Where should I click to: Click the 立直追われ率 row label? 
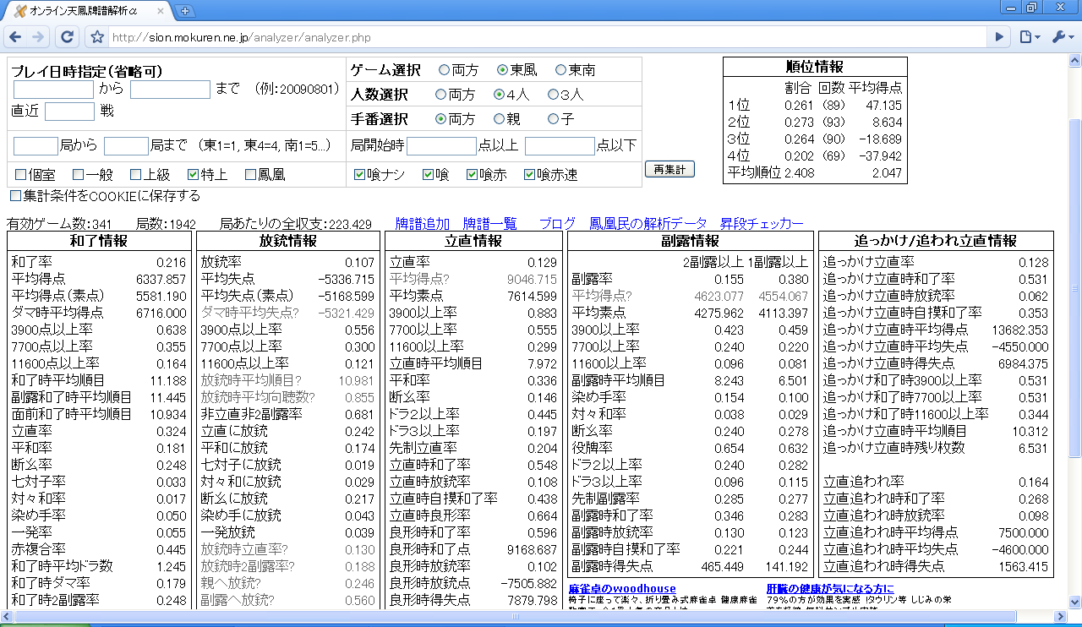[x=862, y=482]
